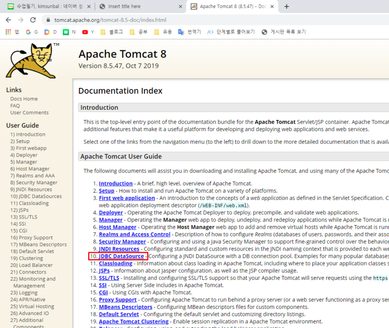This screenshot has width=389, height=328.
Task: Open sidebar item 4) Deployer
Action: [24, 155]
